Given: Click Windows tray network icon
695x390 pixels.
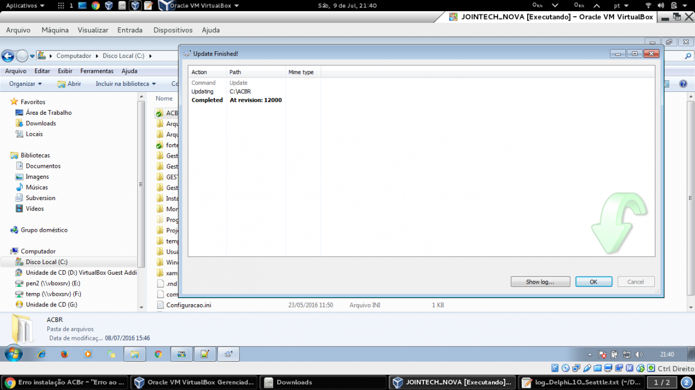Looking at the screenshot, I should point(626,354).
